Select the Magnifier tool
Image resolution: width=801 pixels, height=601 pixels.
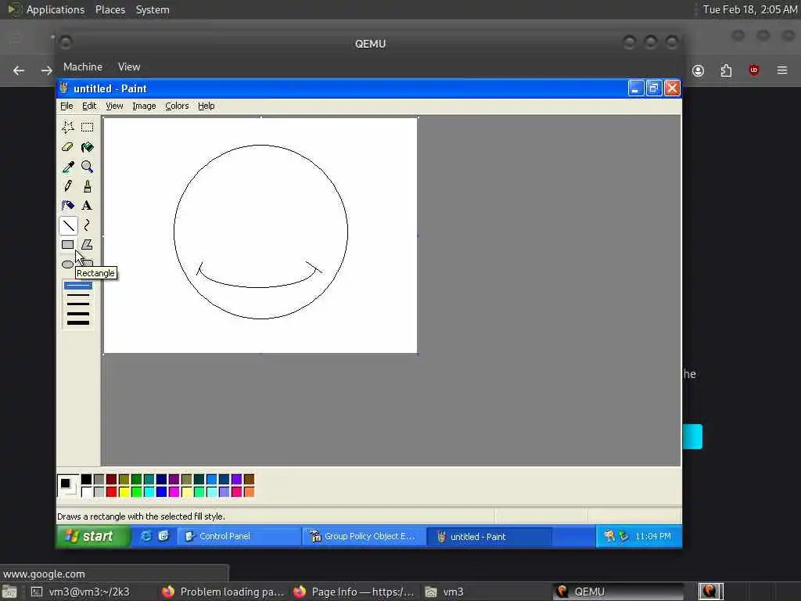pos(88,167)
